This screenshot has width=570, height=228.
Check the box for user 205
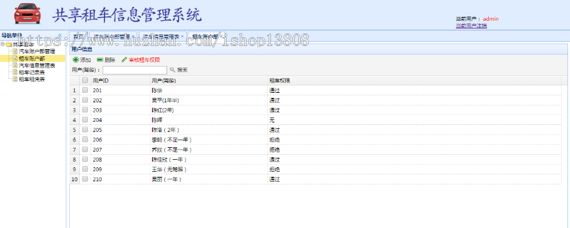[85, 129]
